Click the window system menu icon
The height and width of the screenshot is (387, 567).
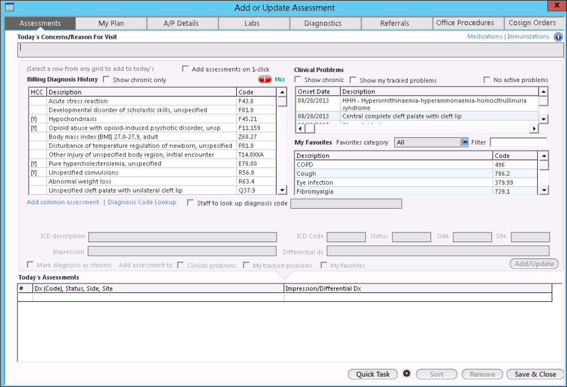click(x=10, y=7)
